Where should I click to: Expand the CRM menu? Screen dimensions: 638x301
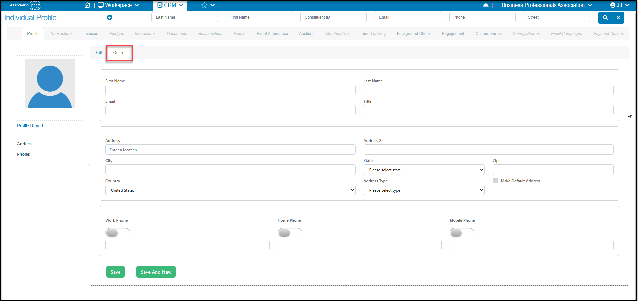click(170, 5)
